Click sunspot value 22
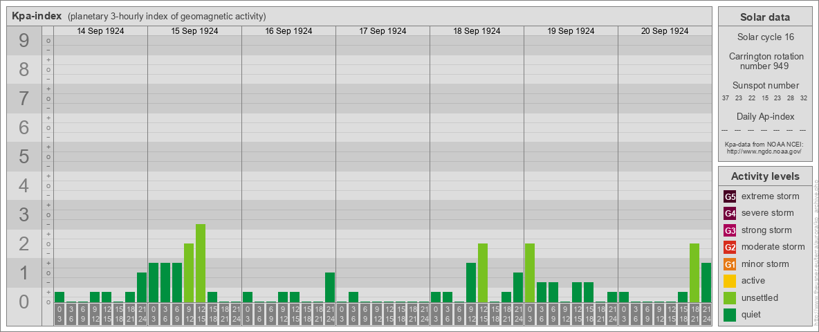This screenshot has width=819, height=332. 752,98
